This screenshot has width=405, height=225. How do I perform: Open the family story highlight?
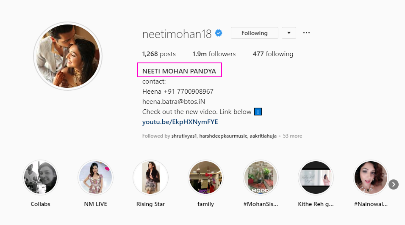[205, 178]
